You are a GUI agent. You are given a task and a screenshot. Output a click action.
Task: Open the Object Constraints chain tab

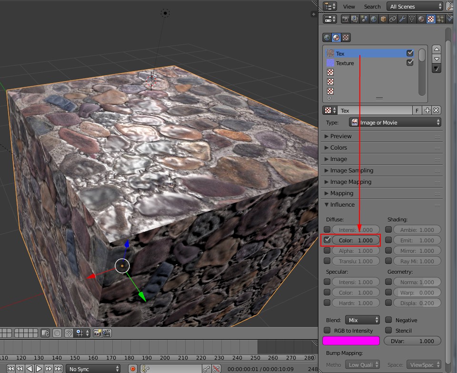[393, 19]
